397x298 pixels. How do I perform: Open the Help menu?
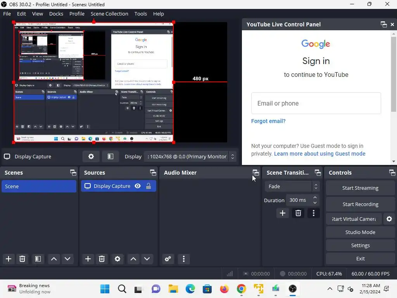[159, 14]
